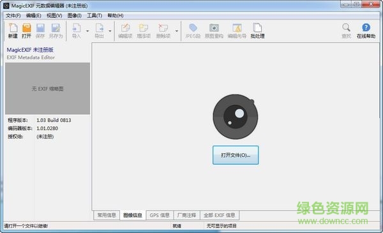383x233 pixels.
Task: Click the MagicEXIF 未注册版 heading text
Action: tap(30, 50)
